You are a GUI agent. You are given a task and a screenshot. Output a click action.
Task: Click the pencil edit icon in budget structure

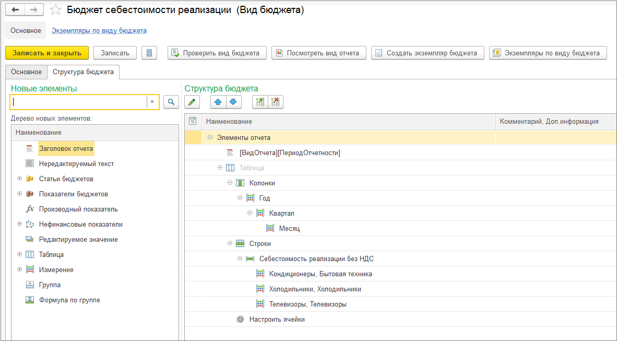[x=192, y=102]
